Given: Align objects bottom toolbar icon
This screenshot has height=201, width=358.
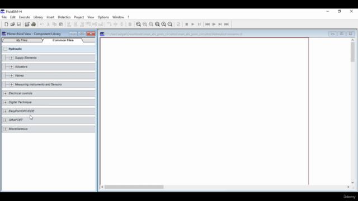Looking at the screenshot, I should point(101,24).
